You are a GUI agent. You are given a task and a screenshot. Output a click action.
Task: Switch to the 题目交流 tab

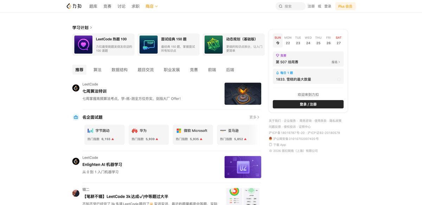(x=146, y=70)
